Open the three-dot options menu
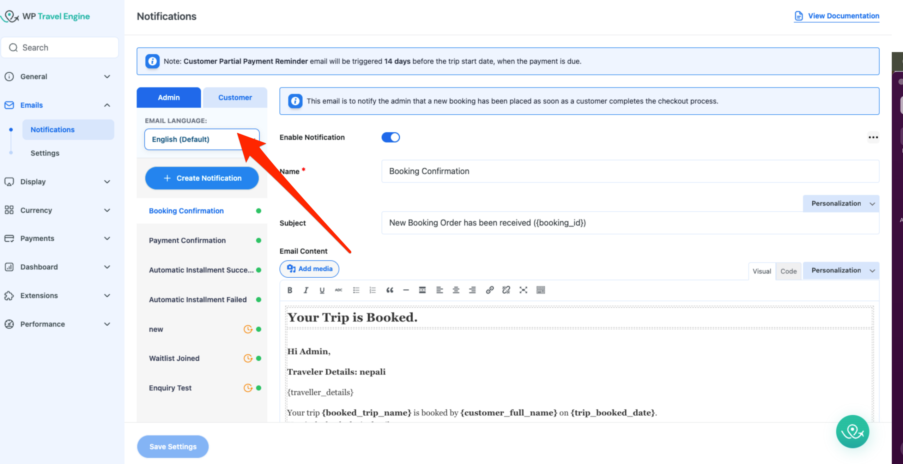This screenshot has height=464, width=903. point(873,137)
